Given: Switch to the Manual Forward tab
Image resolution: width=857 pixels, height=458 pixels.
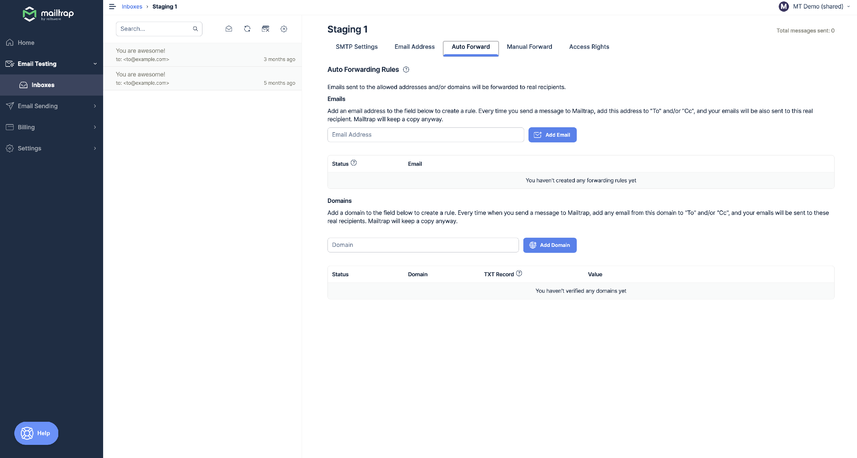Looking at the screenshot, I should [x=529, y=47].
